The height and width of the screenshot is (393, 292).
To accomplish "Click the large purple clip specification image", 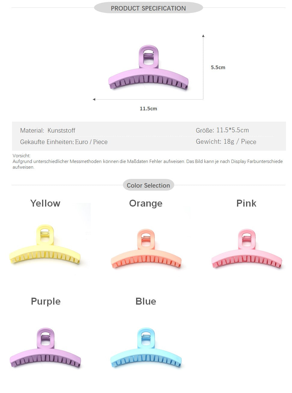I will point(148,69).
